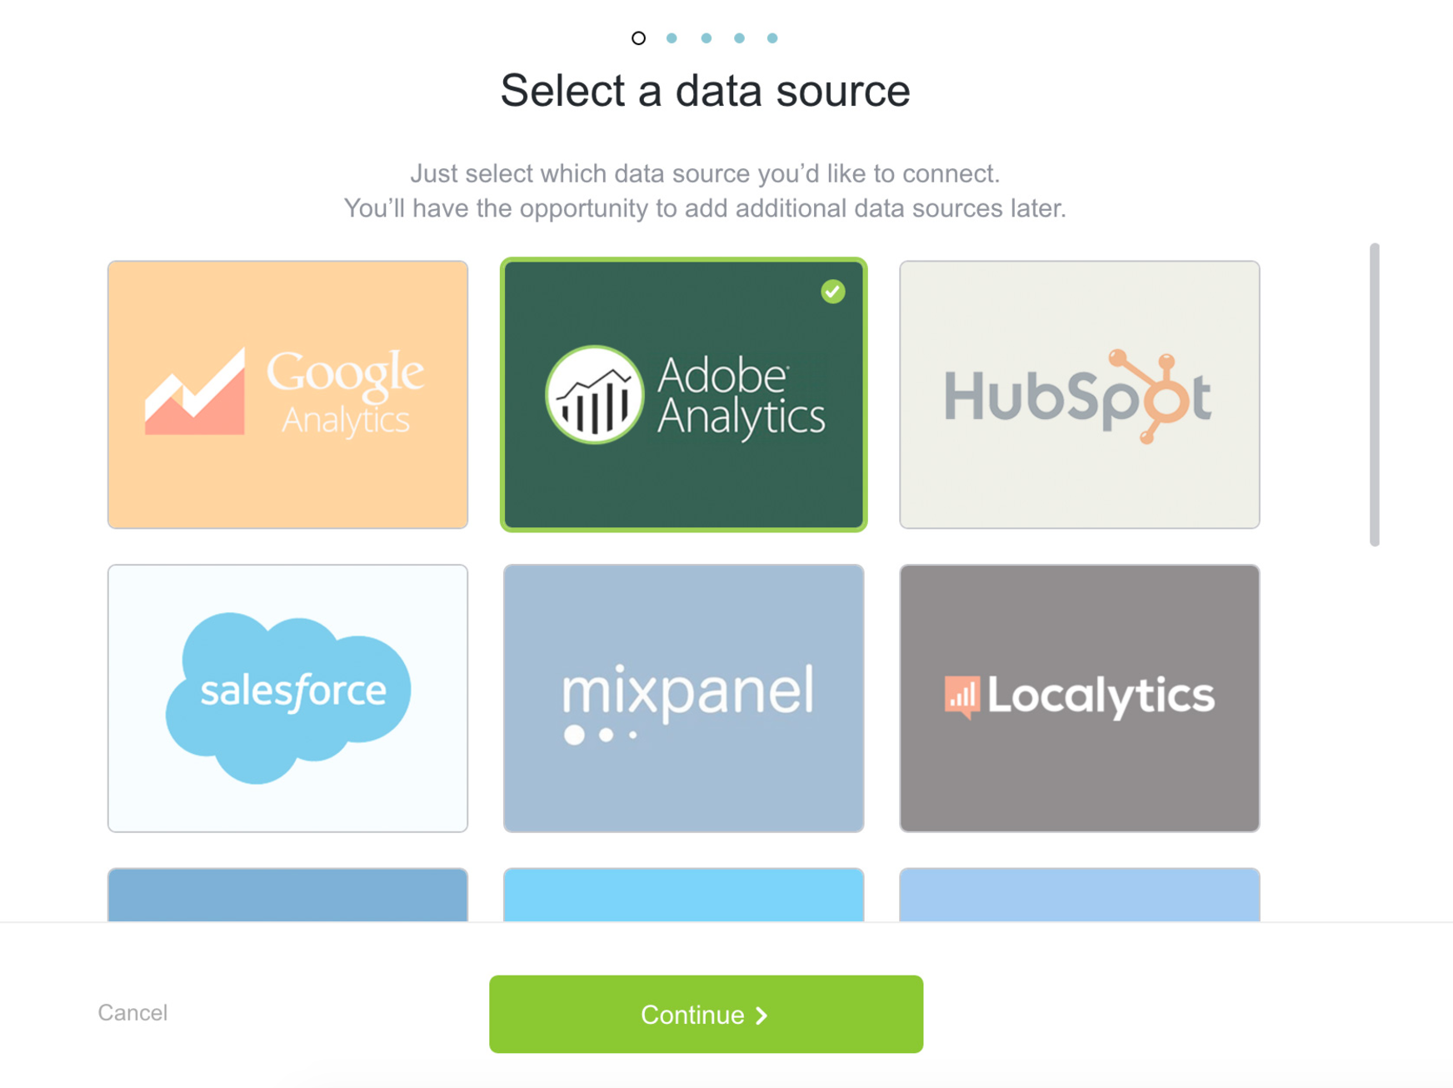Click the arrow chevron on Continue
The image size is (1453, 1088).
pos(761,1015)
